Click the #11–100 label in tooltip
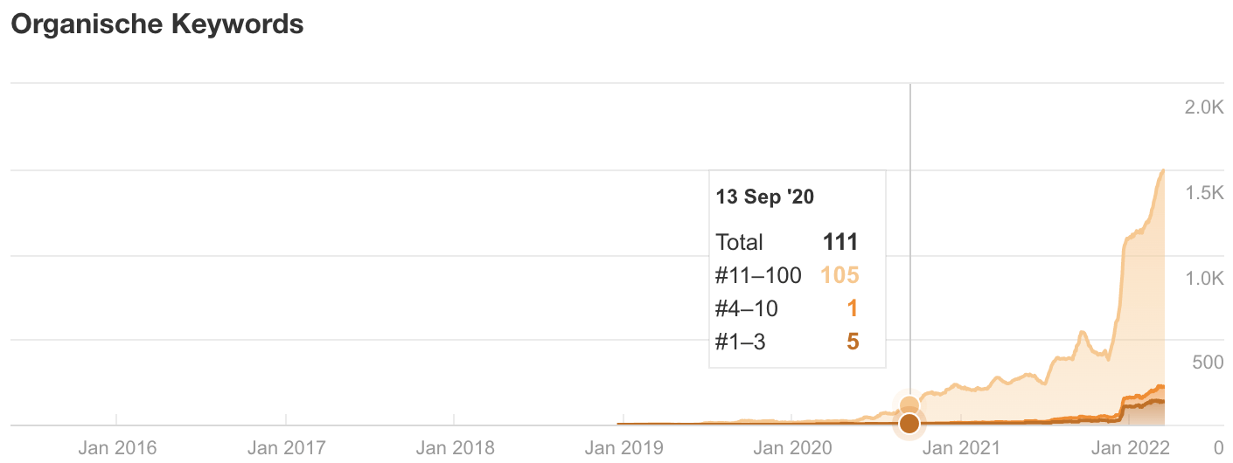The image size is (1233, 463). click(x=758, y=276)
